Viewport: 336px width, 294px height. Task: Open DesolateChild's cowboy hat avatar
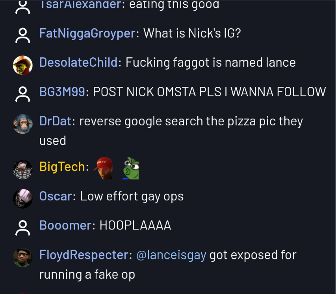coord(23,65)
